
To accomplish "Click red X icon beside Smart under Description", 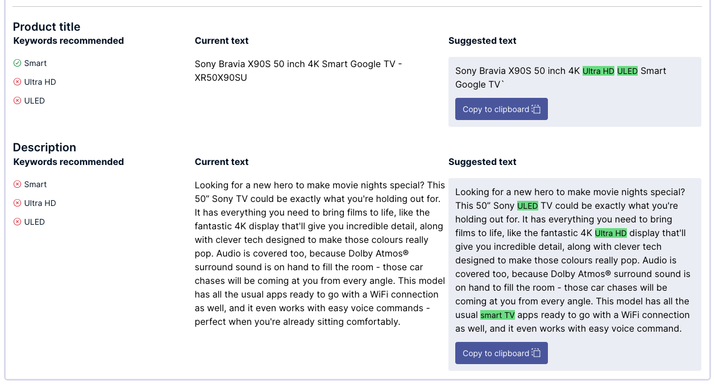I will [x=17, y=184].
